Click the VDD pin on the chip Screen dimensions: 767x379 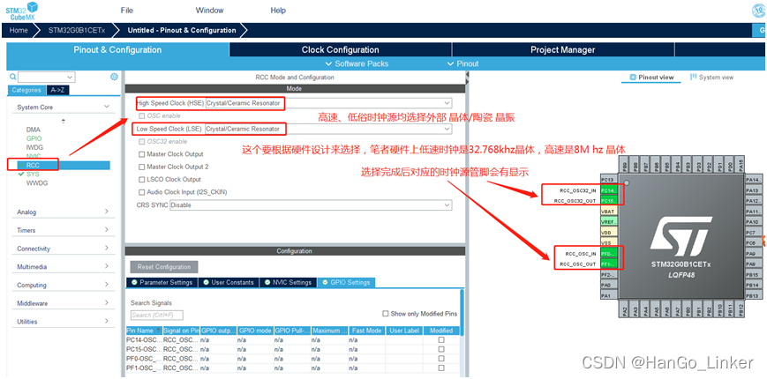(608, 233)
